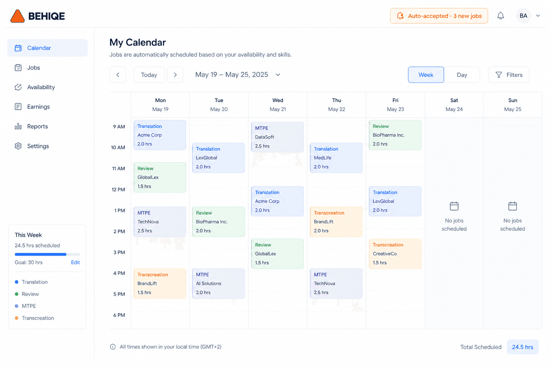The height and width of the screenshot is (367, 551).
Task: Expand the profile menu chevron
Action: pos(538,16)
